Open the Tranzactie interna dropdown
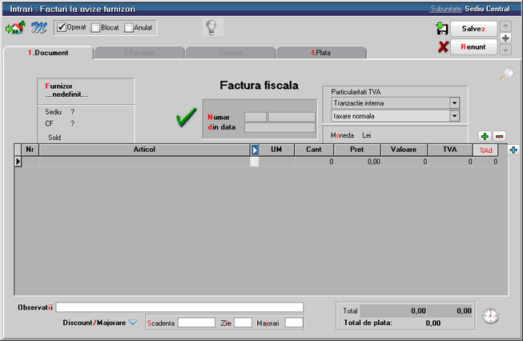523x341 pixels. (x=454, y=103)
